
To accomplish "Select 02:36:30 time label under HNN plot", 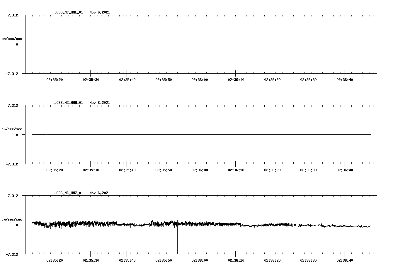I will click(x=308, y=170).
